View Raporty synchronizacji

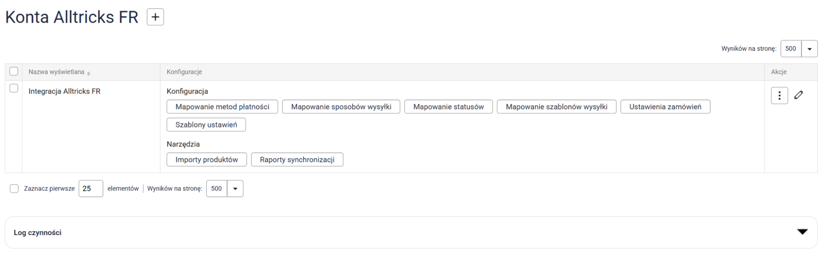tap(297, 160)
